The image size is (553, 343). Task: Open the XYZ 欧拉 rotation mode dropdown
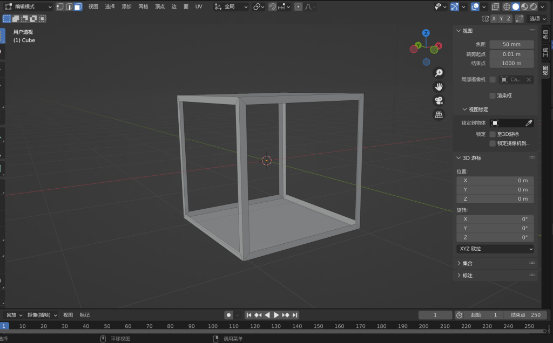(495, 249)
